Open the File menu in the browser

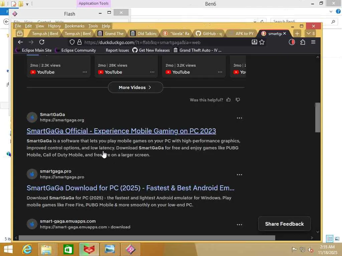click(18, 26)
